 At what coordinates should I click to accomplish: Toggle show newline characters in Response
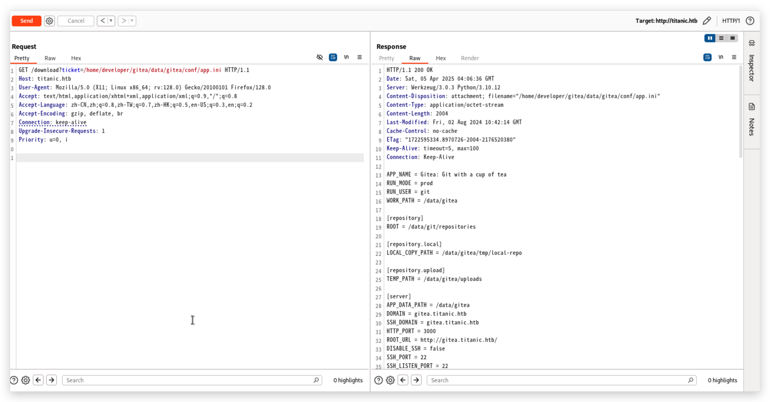721,57
